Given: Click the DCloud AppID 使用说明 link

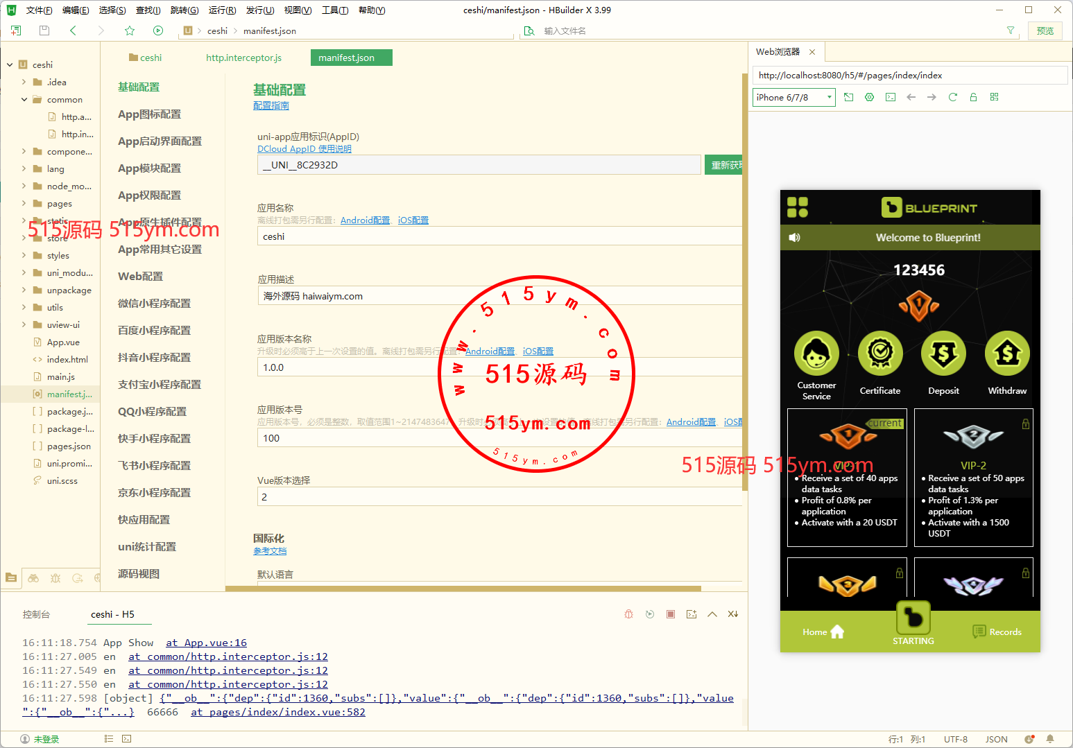Looking at the screenshot, I should pos(304,149).
